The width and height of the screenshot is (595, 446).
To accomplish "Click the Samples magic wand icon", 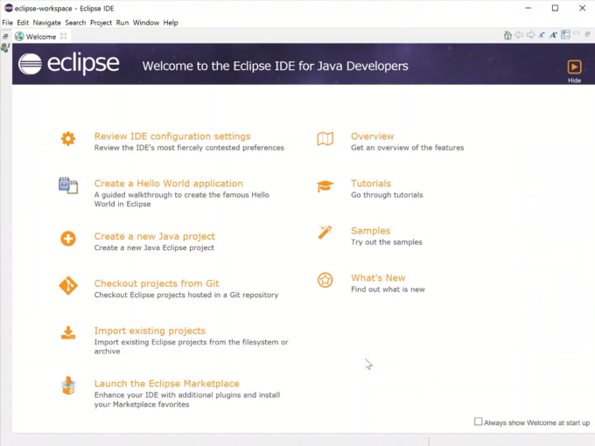I will coord(325,232).
